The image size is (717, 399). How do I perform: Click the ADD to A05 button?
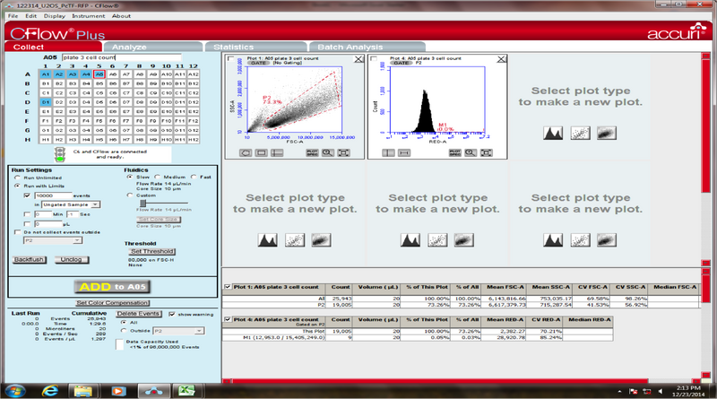point(113,287)
